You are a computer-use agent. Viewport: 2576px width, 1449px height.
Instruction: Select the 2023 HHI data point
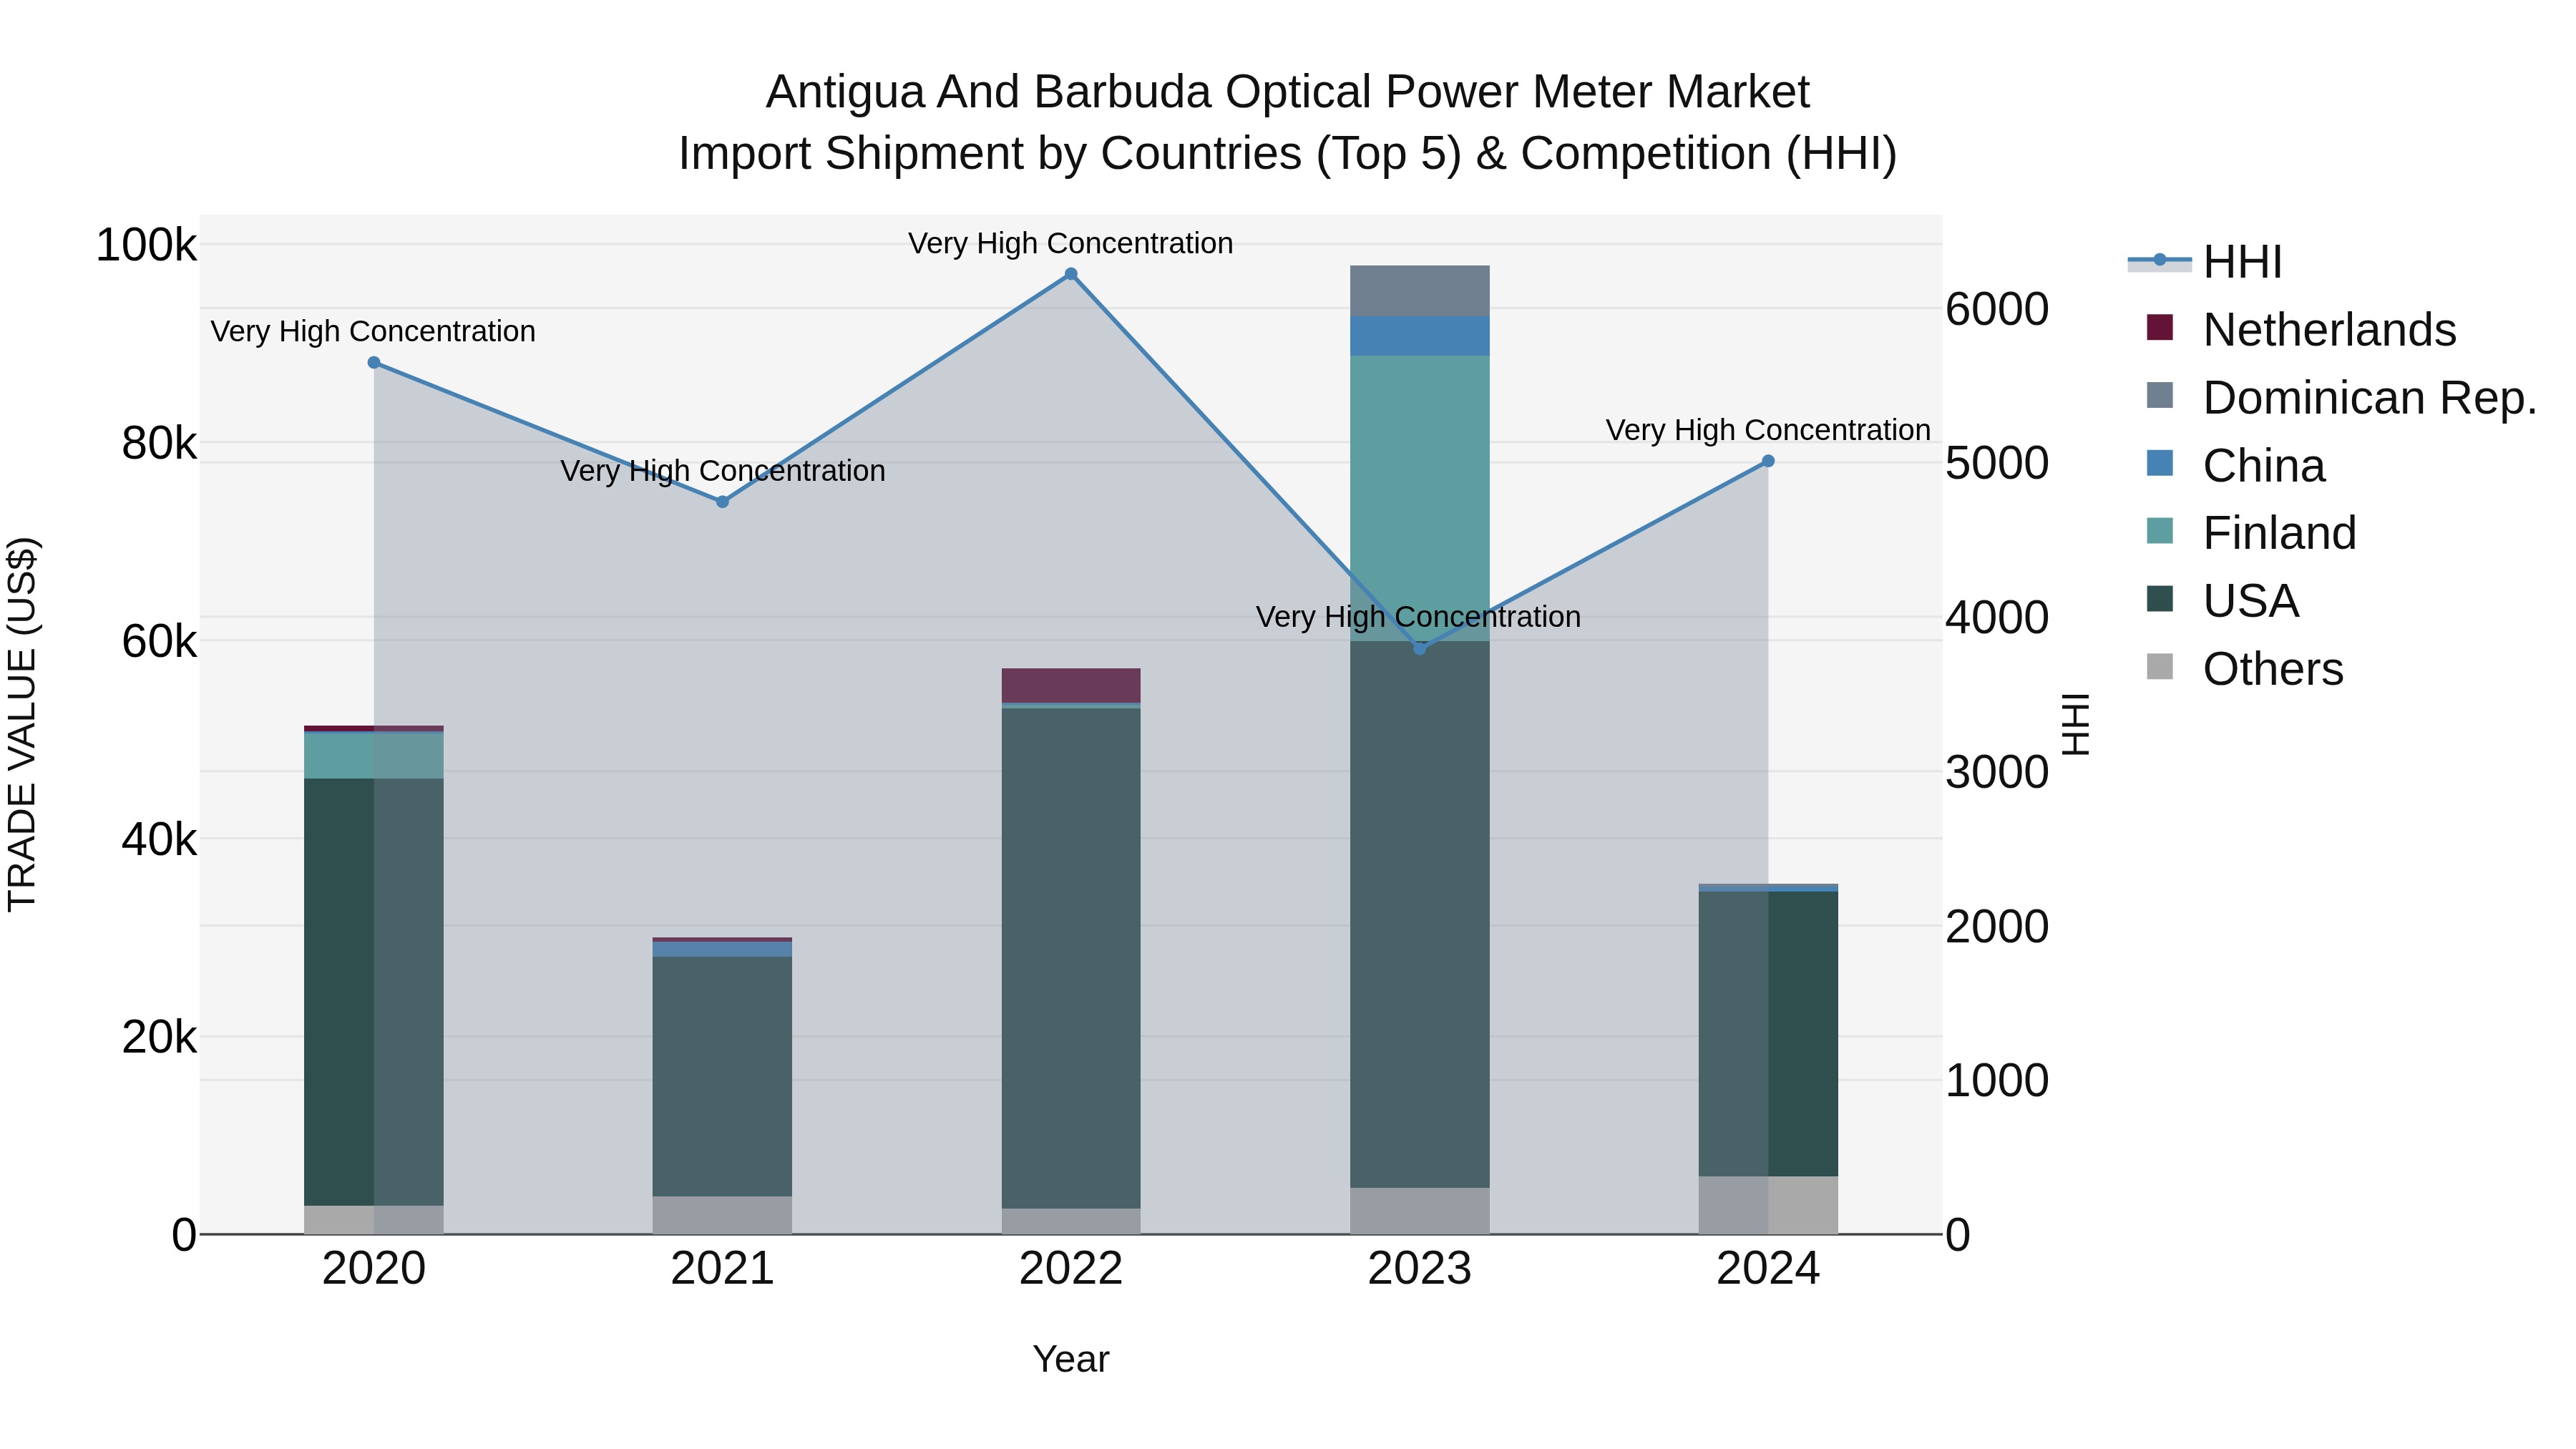pyautogui.click(x=1420, y=649)
